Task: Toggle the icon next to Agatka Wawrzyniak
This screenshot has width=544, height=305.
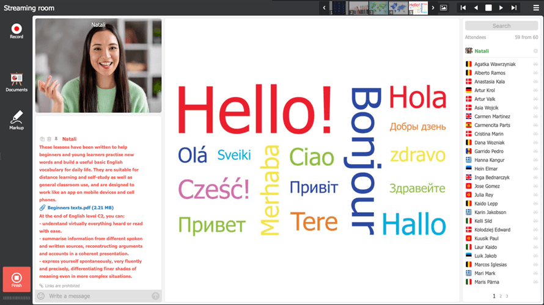Action: 535,64
